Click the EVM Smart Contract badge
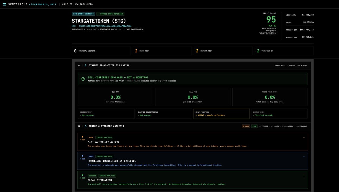This screenshot has width=339, height=192. coord(83,14)
